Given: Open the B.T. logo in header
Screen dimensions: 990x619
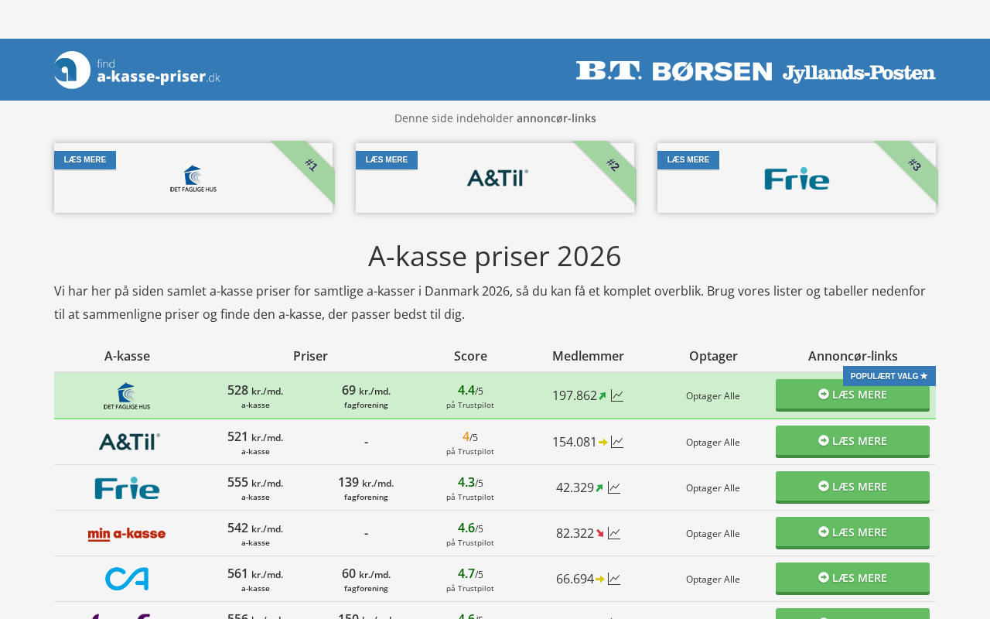Looking at the screenshot, I should point(609,71).
